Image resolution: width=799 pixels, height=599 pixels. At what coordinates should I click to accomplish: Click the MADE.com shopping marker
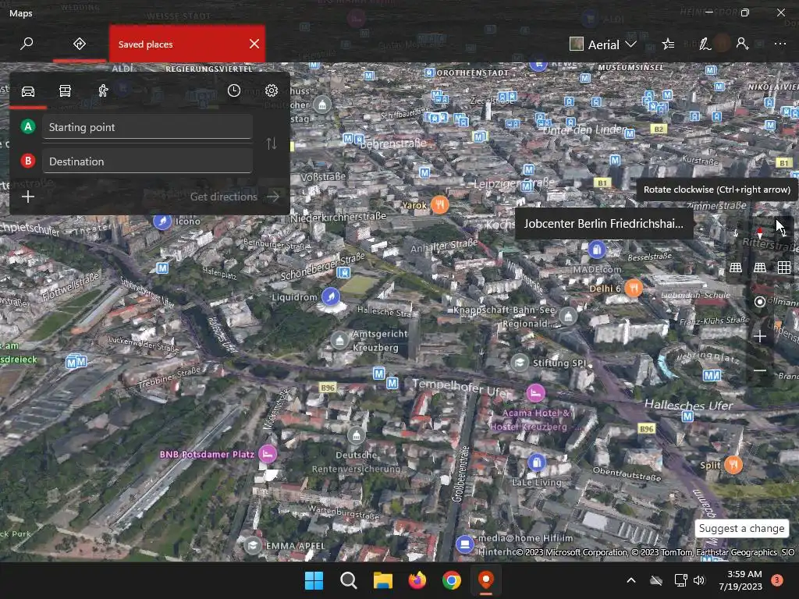pyautogui.click(x=596, y=250)
